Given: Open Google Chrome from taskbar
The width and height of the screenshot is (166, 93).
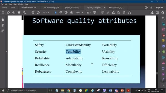Looking at the screenshot, I should tap(68, 90).
